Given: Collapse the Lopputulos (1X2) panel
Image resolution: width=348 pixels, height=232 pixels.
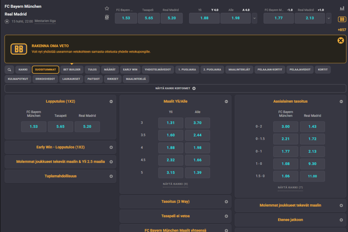Looking at the screenshot, I should [x=111, y=101].
